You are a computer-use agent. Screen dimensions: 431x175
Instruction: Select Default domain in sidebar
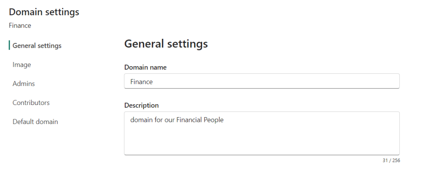[35, 121]
